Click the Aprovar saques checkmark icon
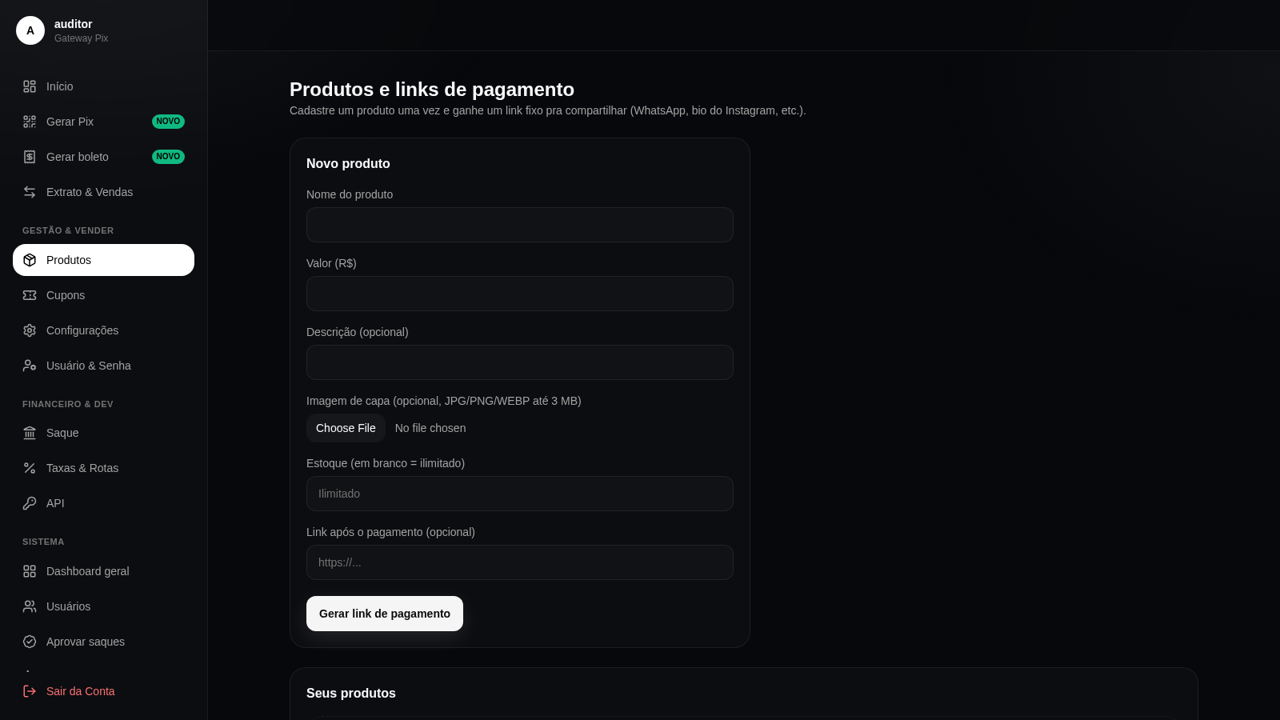 (x=30, y=642)
